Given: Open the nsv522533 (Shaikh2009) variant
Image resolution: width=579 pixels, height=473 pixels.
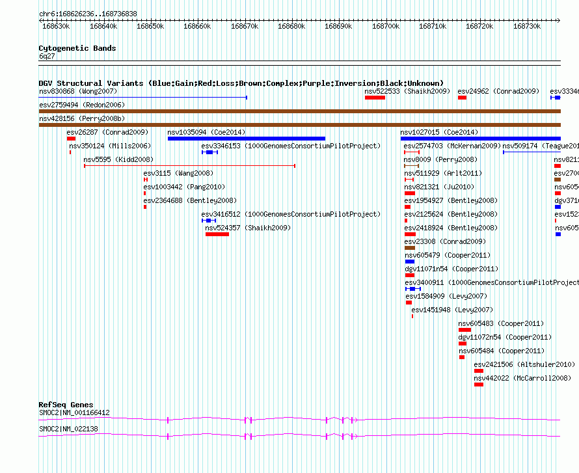Looking at the screenshot, I should [x=407, y=91].
